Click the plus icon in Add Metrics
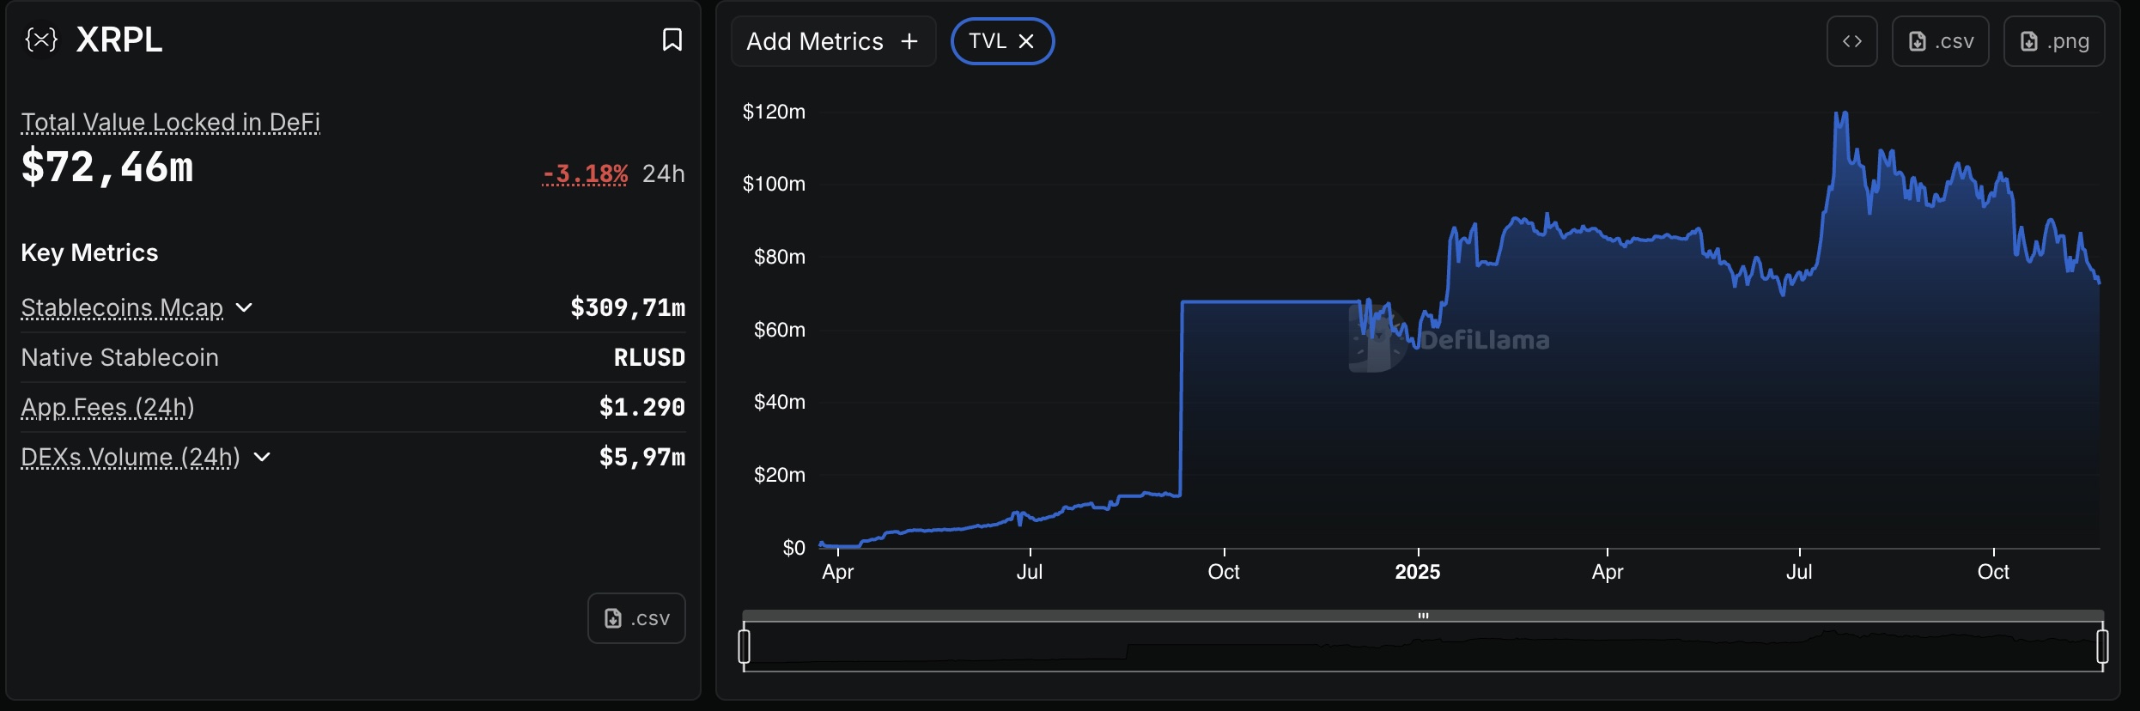Screen dimensions: 2140x711 [x=909, y=41]
